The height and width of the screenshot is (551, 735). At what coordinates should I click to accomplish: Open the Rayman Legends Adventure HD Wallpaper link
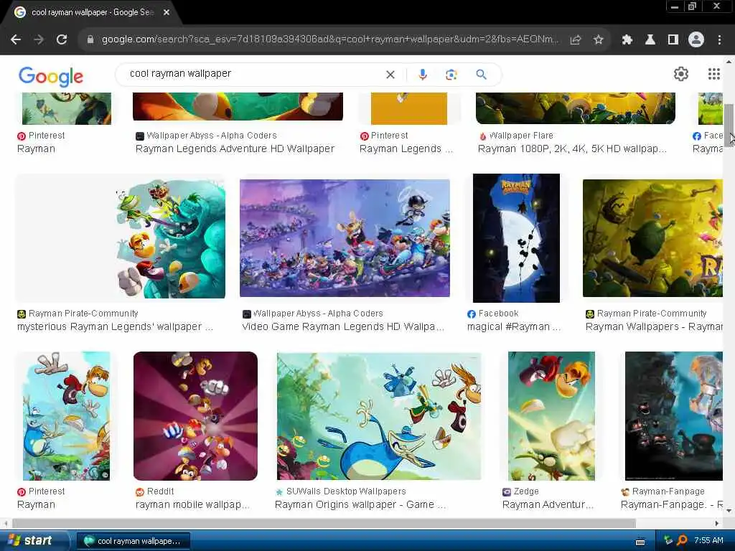coord(235,149)
